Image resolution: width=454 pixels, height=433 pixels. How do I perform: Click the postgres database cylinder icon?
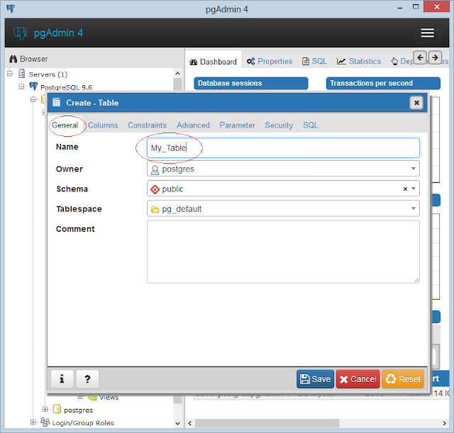57,410
